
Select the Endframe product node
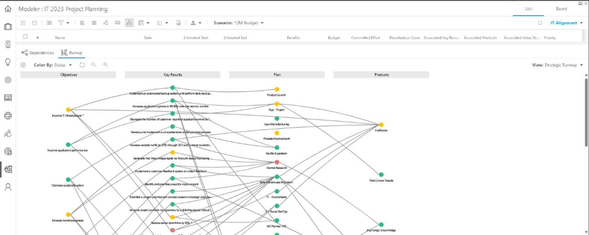pyautogui.click(x=381, y=124)
